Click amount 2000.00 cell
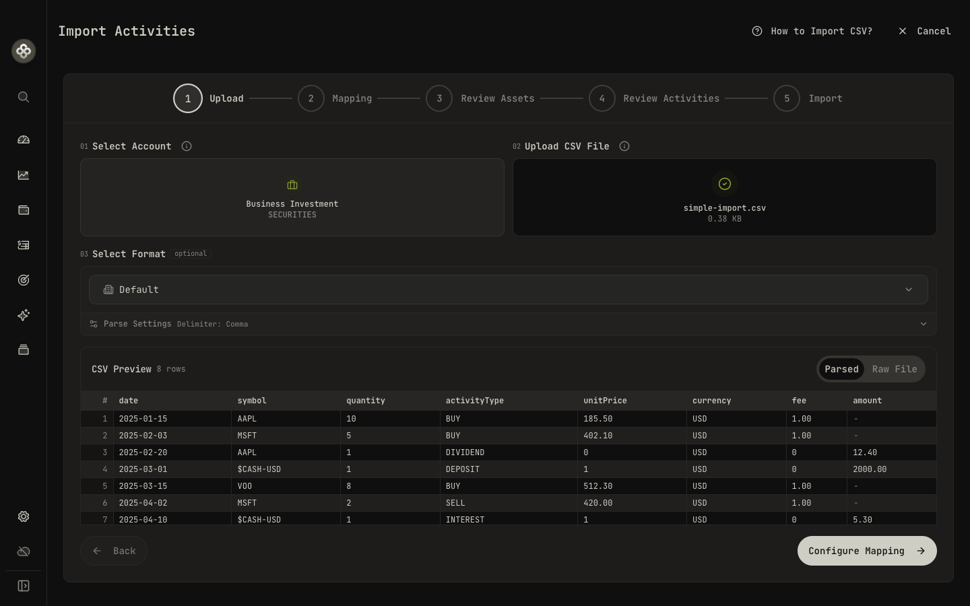 [892, 469]
